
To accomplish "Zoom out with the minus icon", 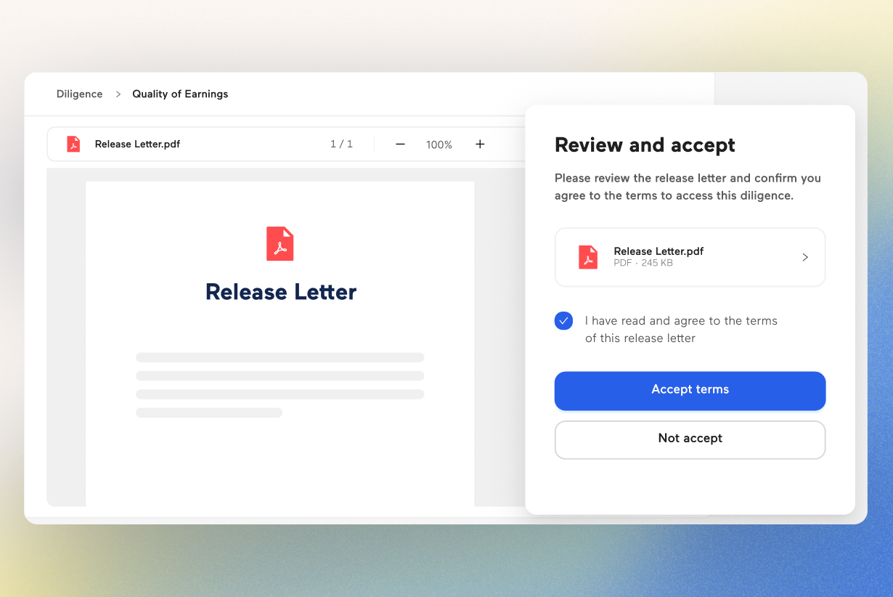I will [x=400, y=145].
